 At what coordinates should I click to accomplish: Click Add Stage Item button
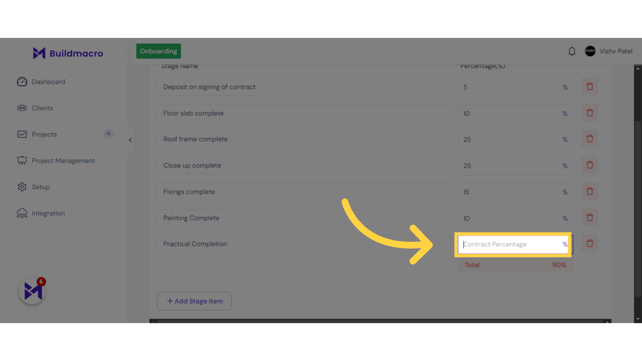(195, 300)
